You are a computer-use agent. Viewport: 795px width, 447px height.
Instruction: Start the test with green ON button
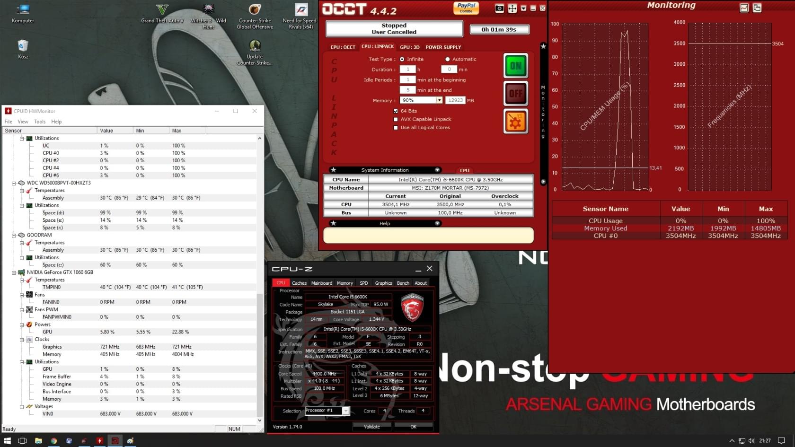pos(515,66)
